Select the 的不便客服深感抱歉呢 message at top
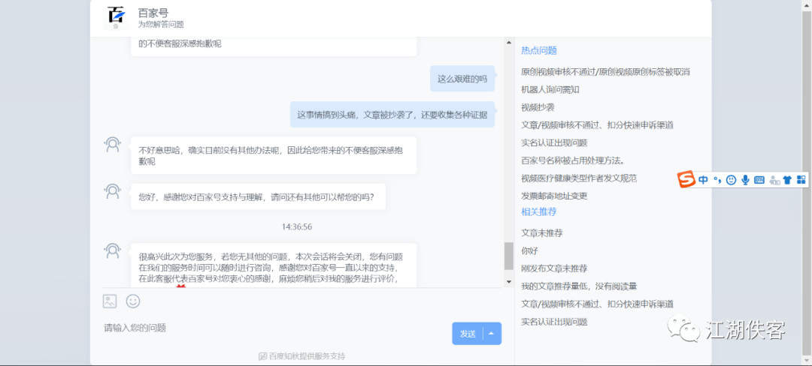812x366 pixels. [274, 46]
